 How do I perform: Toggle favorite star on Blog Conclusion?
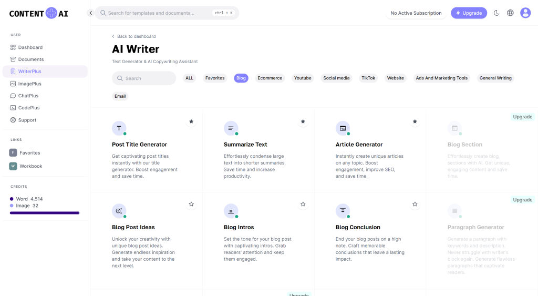coord(415,204)
